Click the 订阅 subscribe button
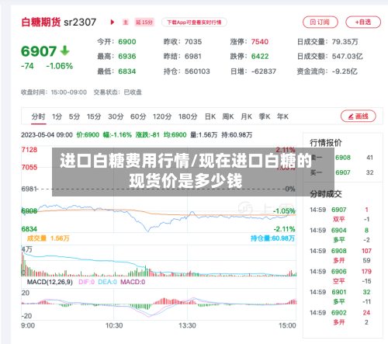Image resolution: width=388 pixels, height=344 pixels. 320,23
